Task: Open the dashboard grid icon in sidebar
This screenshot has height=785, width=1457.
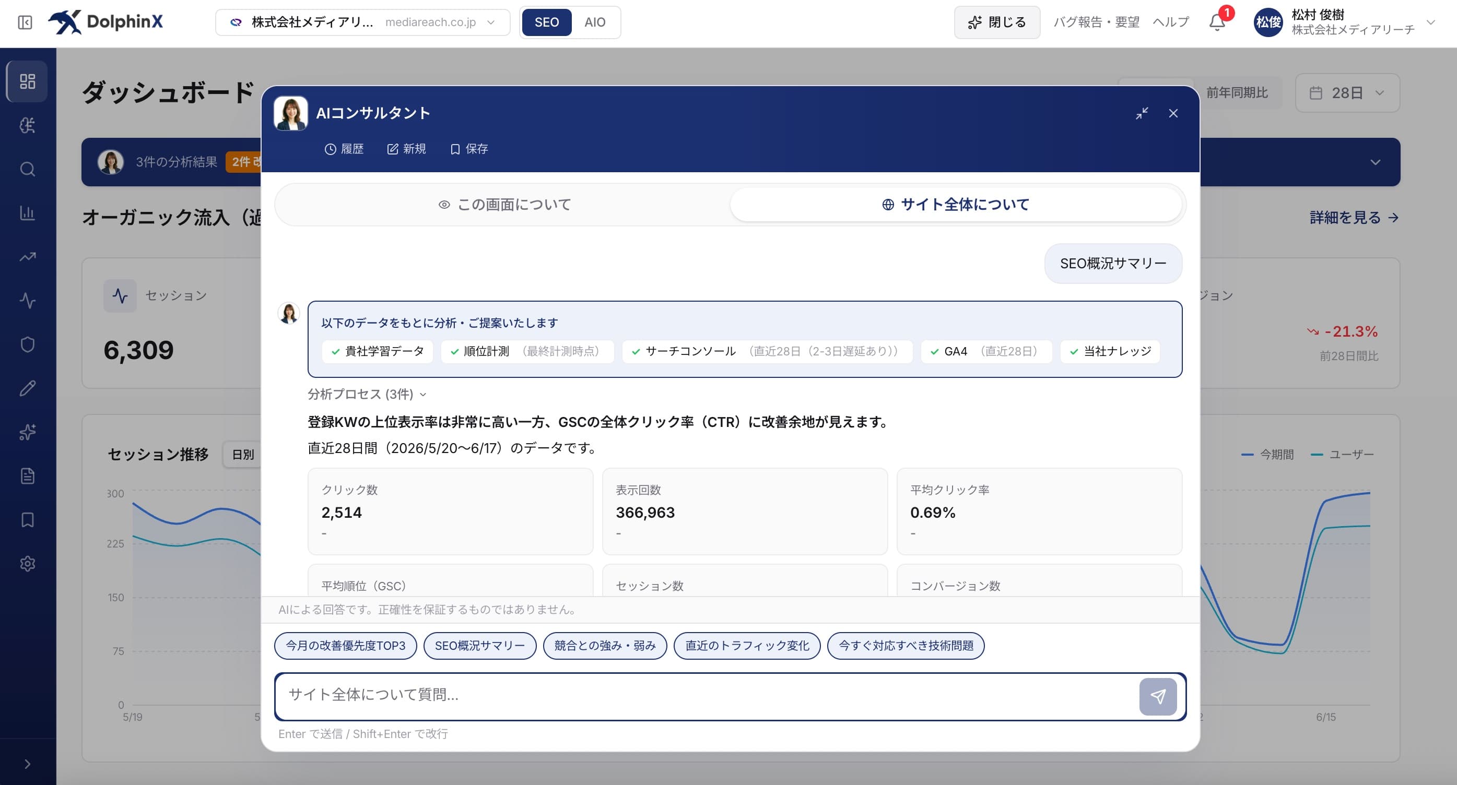Action: point(27,81)
